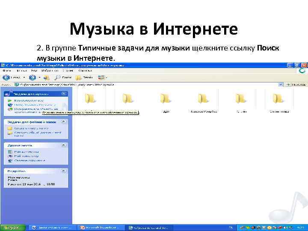Screen dimensions: 308x231
Task: Click the Мой компьютер icon in Другие места
Action: coord(10,156)
